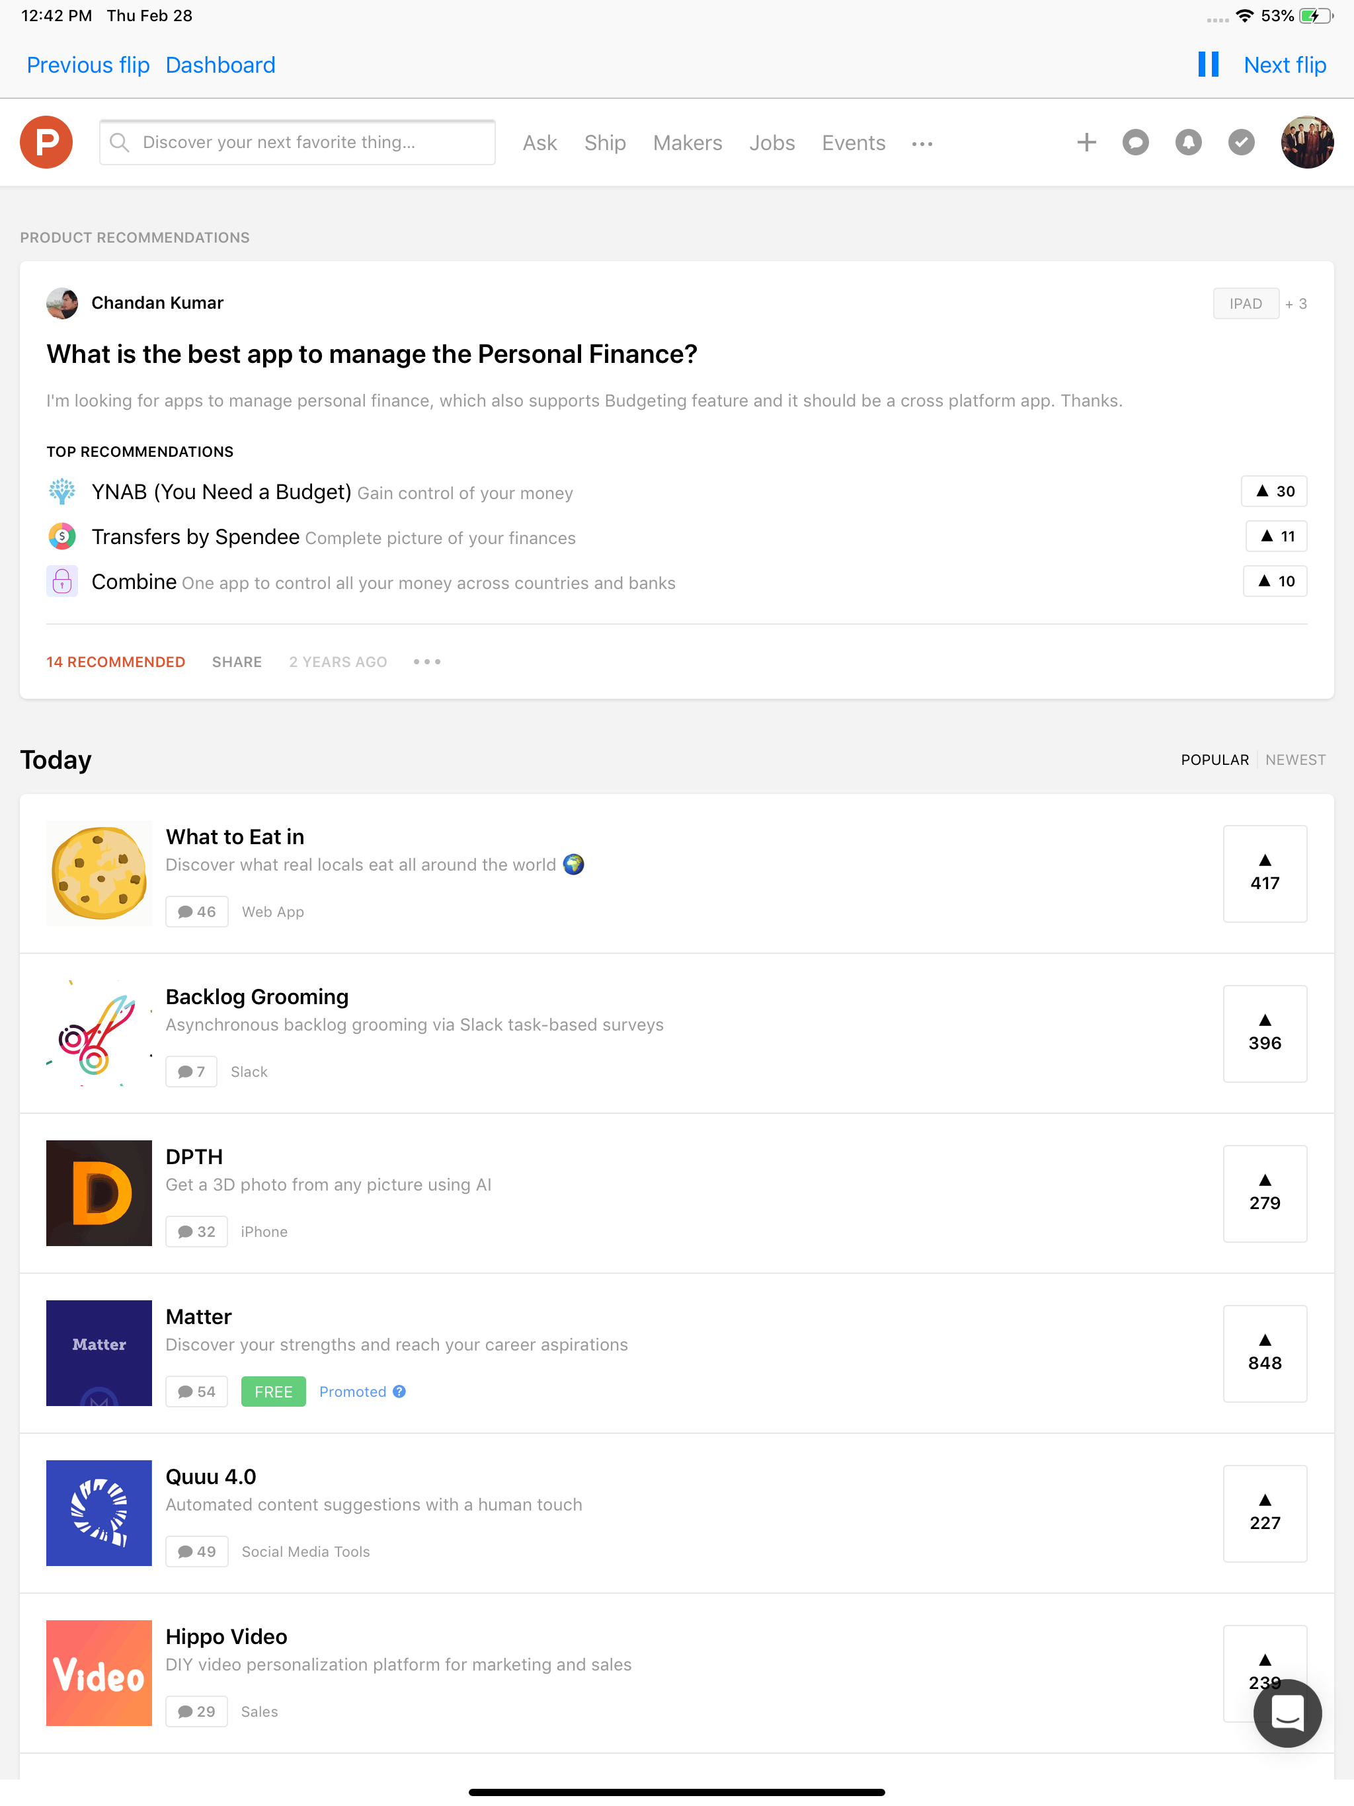
Task: Expand the navigation more menu dots
Action: point(922,143)
